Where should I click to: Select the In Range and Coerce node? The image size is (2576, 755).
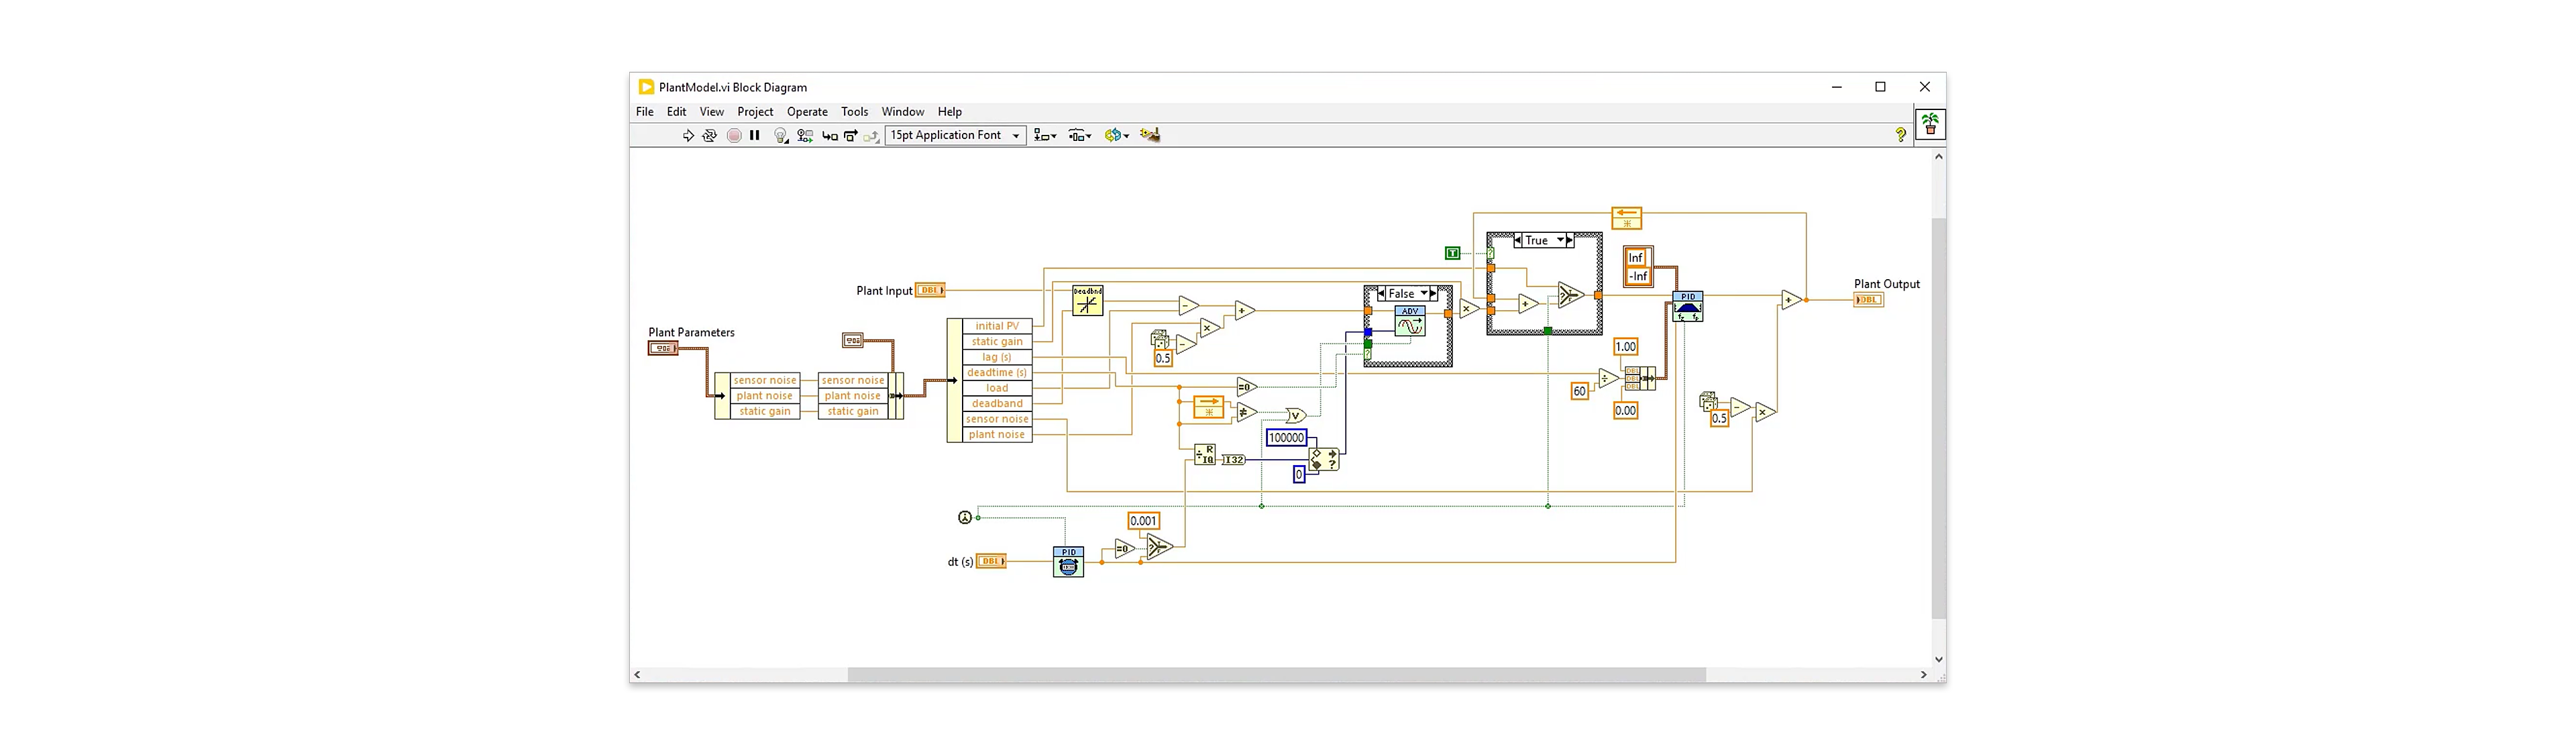[1324, 460]
